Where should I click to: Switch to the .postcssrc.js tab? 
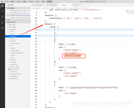52,5
